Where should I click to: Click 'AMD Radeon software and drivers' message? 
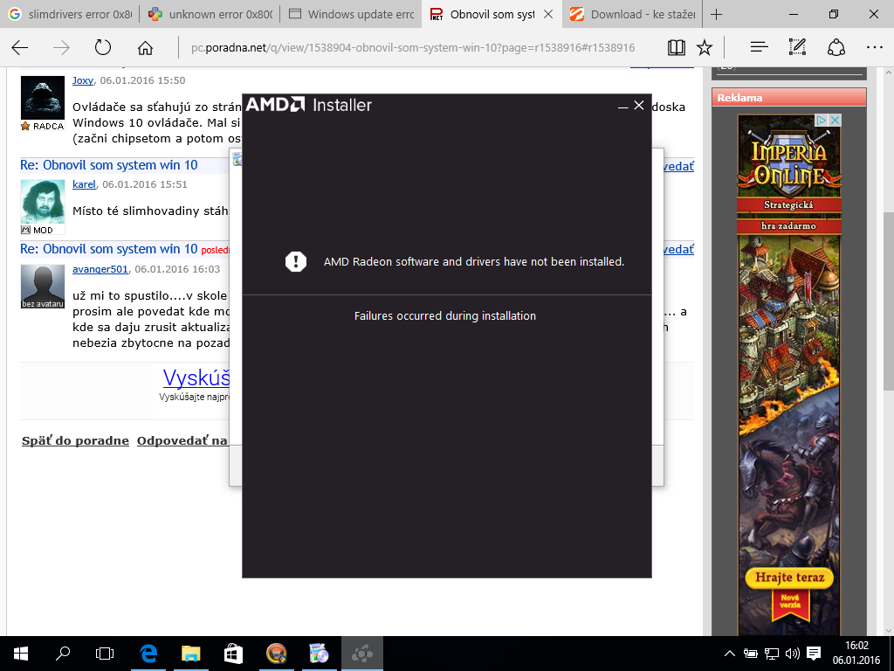point(474,262)
